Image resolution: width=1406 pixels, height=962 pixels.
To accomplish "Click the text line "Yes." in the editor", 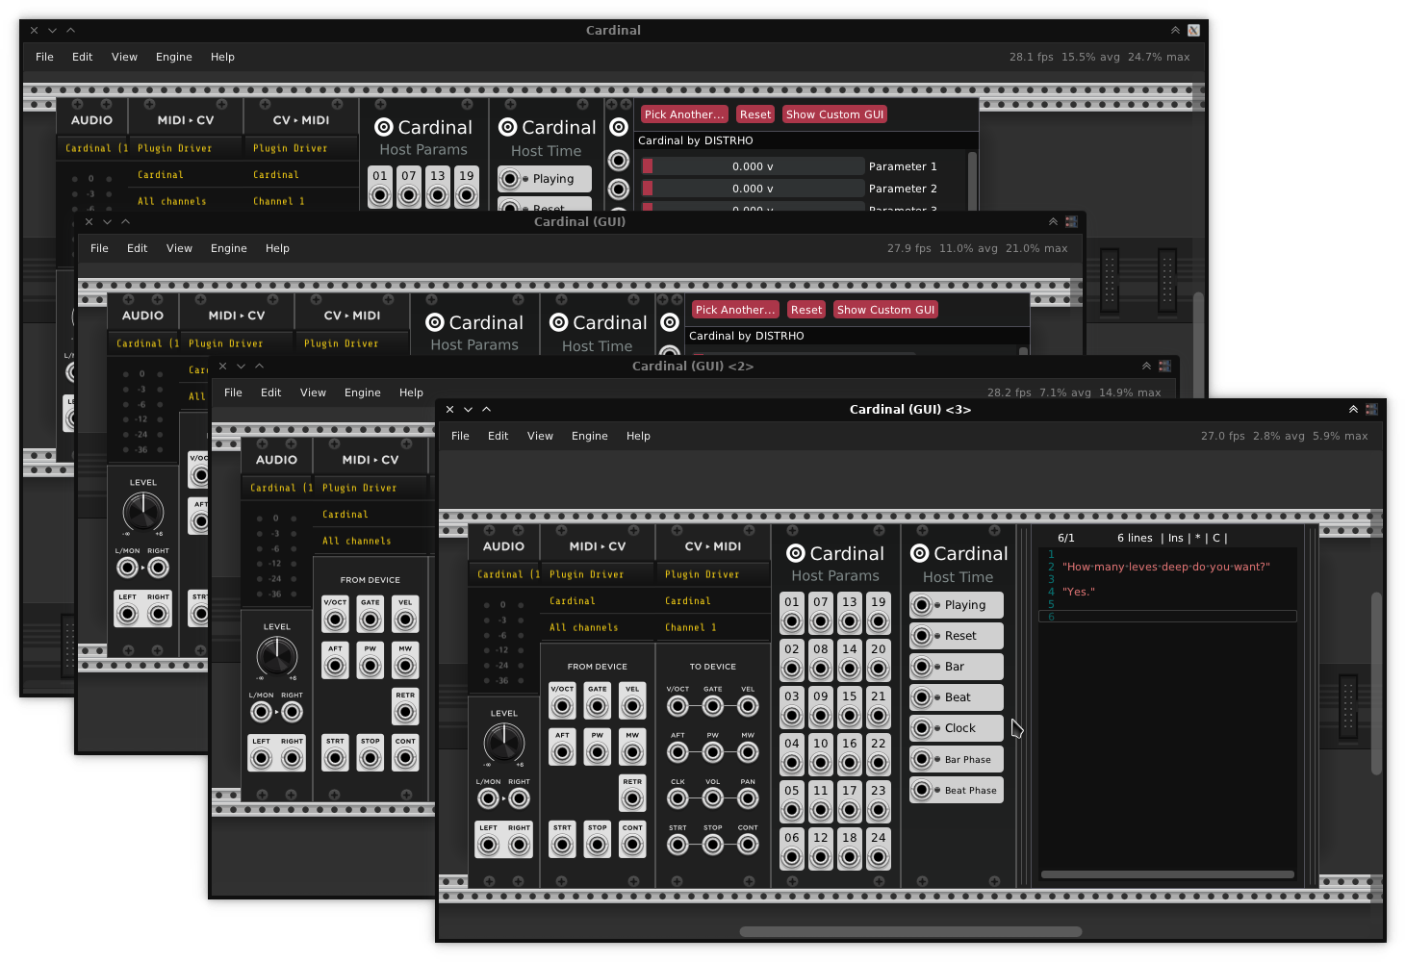I will (x=1079, y=592).
